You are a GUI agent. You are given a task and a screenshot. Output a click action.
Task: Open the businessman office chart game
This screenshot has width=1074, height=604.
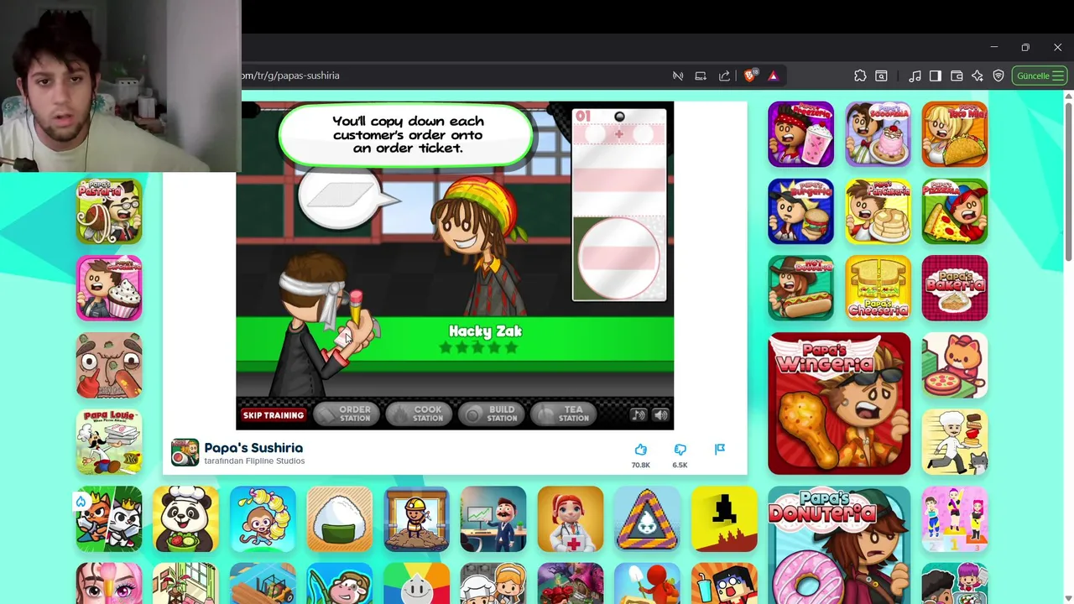click(x=493, y=519)
